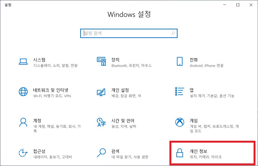Click '설치 제거, 기본값, 옵션 기능' description
This screenshot has width=258, height=166.
(x=212, y=96)
